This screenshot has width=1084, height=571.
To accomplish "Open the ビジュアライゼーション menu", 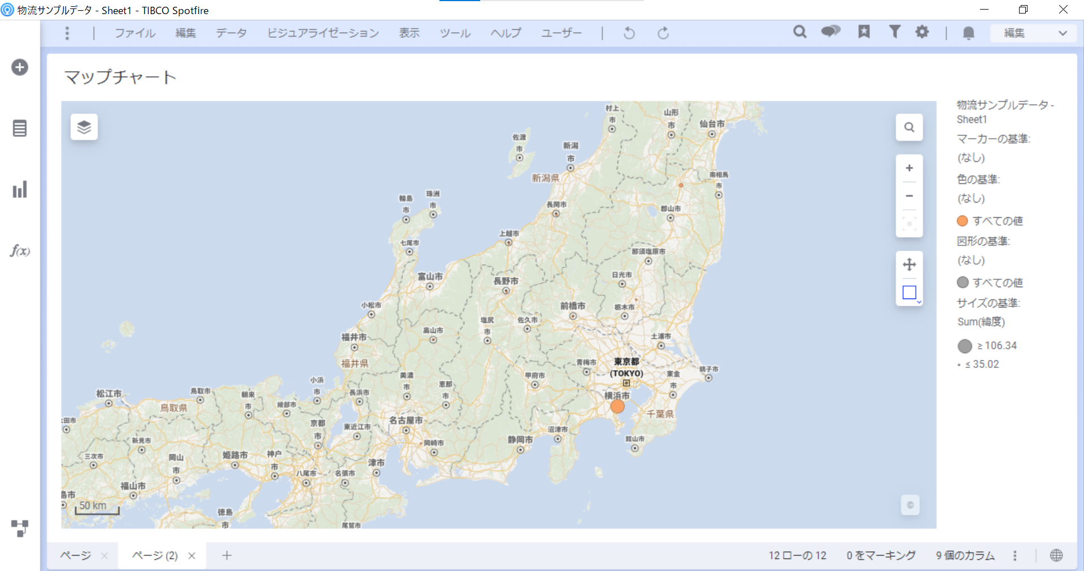I will [323, 33].
